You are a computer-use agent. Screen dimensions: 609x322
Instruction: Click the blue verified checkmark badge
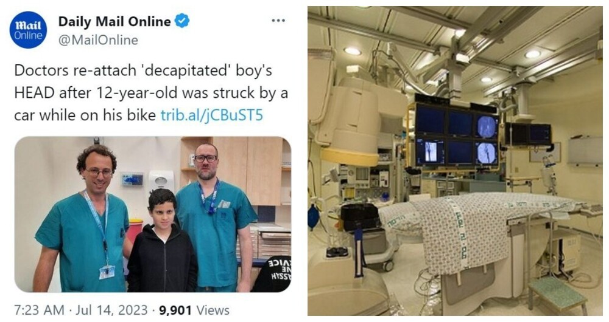pyautogui.click(x=181, y=21)
